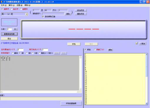Click the GO button next to 分身

15,29
